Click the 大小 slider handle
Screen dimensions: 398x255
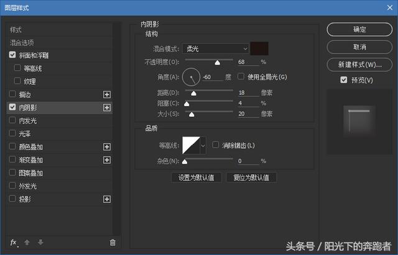point(192,114)
